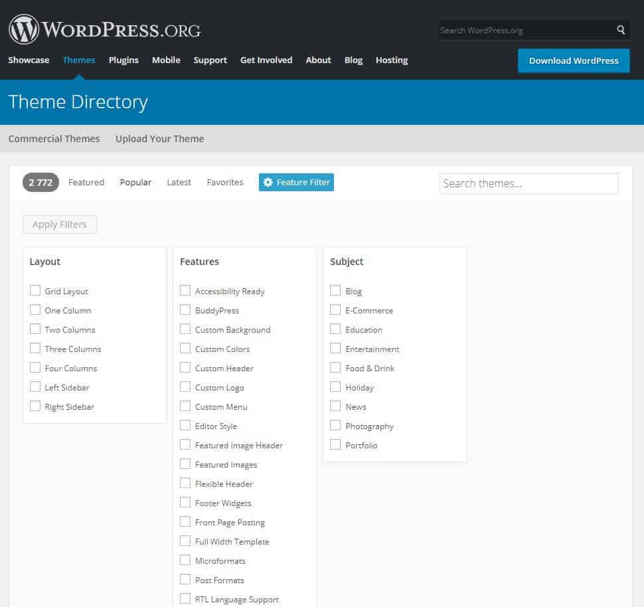Open the Mobile menu item
The image size is (644, 607).
[x=166, y=60]
